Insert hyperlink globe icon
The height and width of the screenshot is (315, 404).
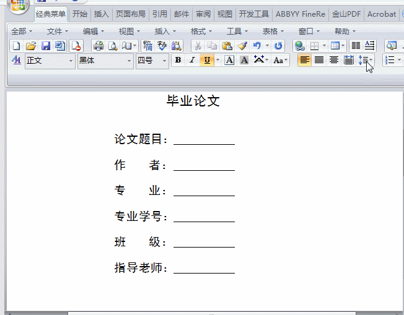[300, 46]
